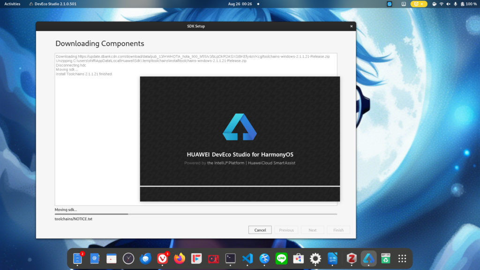Close the SDK Setup dialog
The height and width of the screenshot is (270, 480).
pyautogui.click(x=351, y=26)
